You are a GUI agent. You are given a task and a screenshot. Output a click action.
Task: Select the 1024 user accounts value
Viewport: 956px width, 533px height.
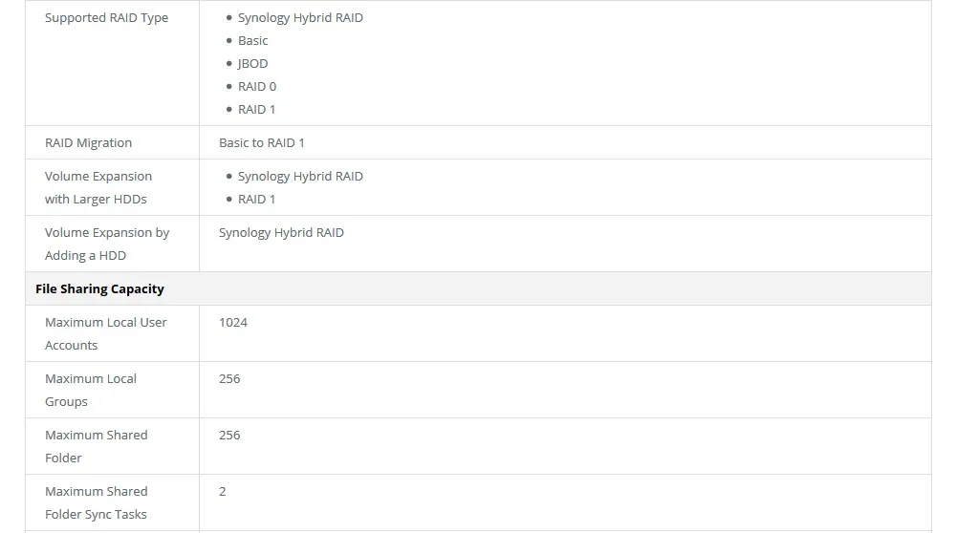tap(233, 323)
